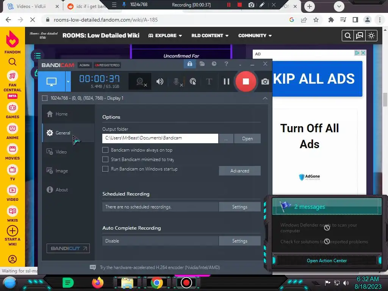Screen dimensions: 388x291
Task: Open wiki discussions icon
Action: click(x=359, y=36)
